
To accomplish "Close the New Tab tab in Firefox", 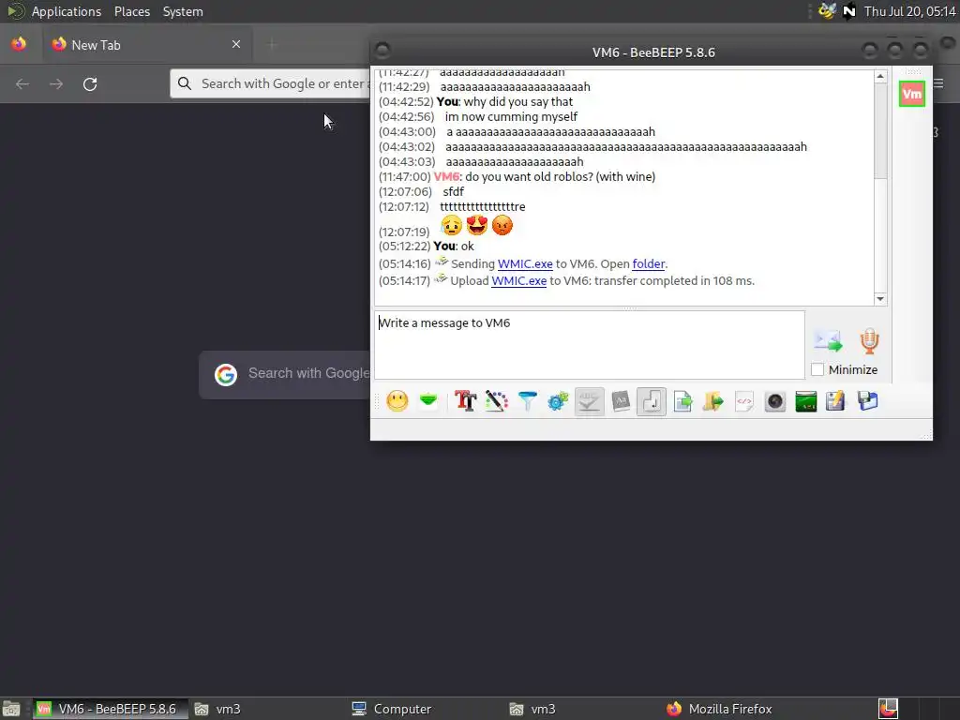I will 236,44.
